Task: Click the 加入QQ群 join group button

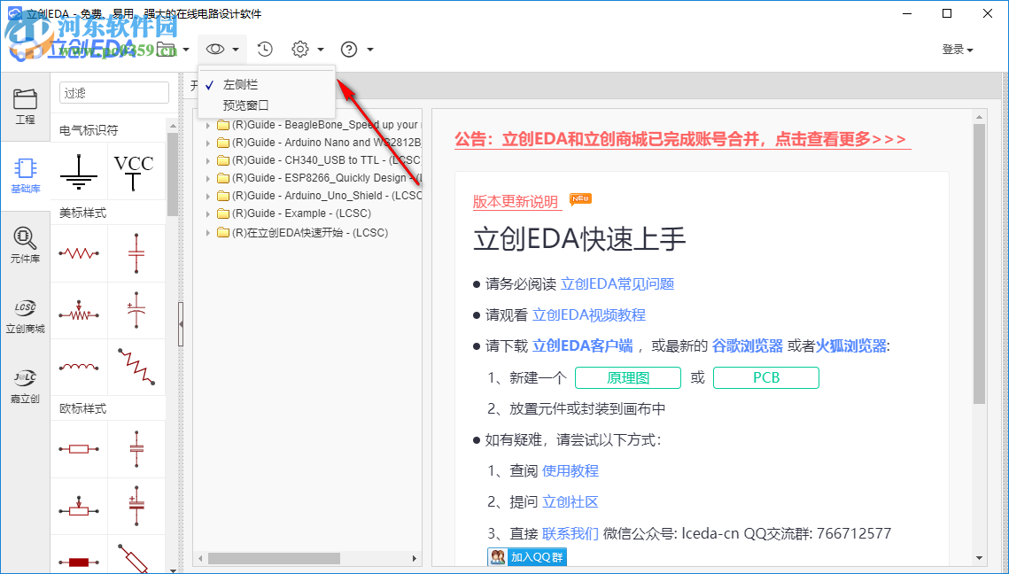Action: coord(527,557)
